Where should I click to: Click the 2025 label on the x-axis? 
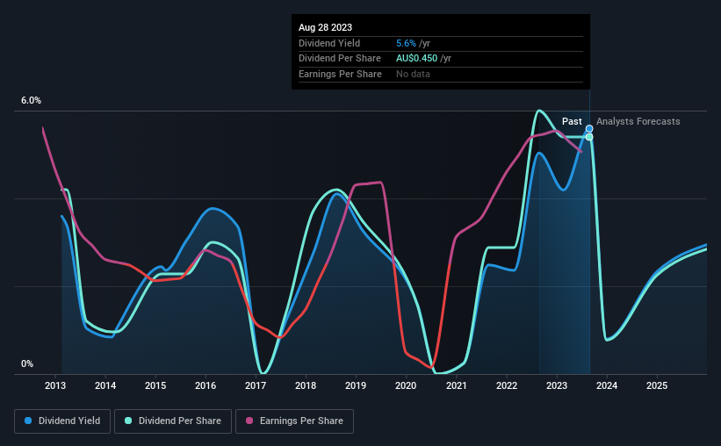[x=657, y=385]
